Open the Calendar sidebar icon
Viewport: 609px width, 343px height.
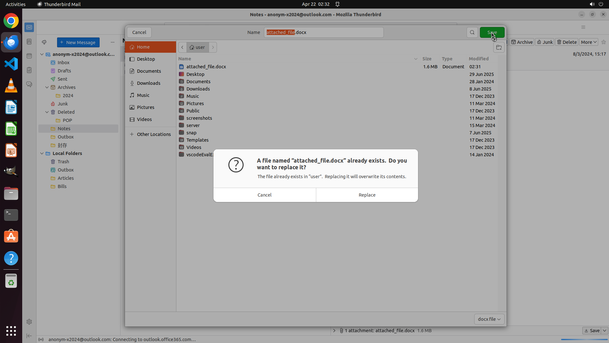point(29,56)
